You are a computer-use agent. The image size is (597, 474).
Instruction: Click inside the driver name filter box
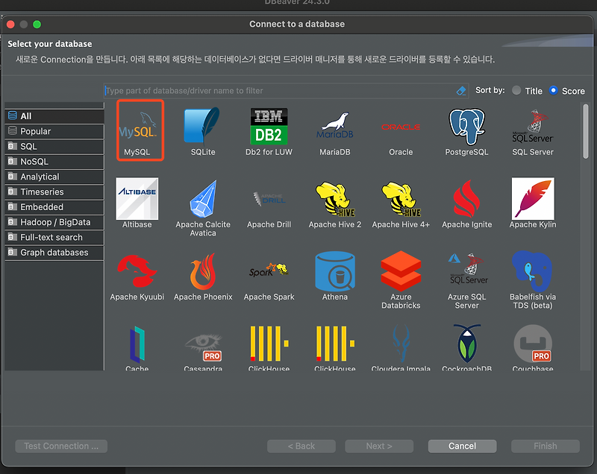coord(276,90)
